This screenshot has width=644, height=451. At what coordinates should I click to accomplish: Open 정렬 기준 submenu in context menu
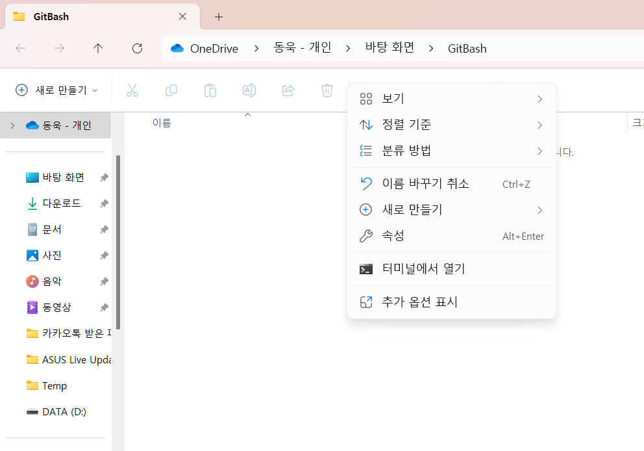tap(452, 125)
